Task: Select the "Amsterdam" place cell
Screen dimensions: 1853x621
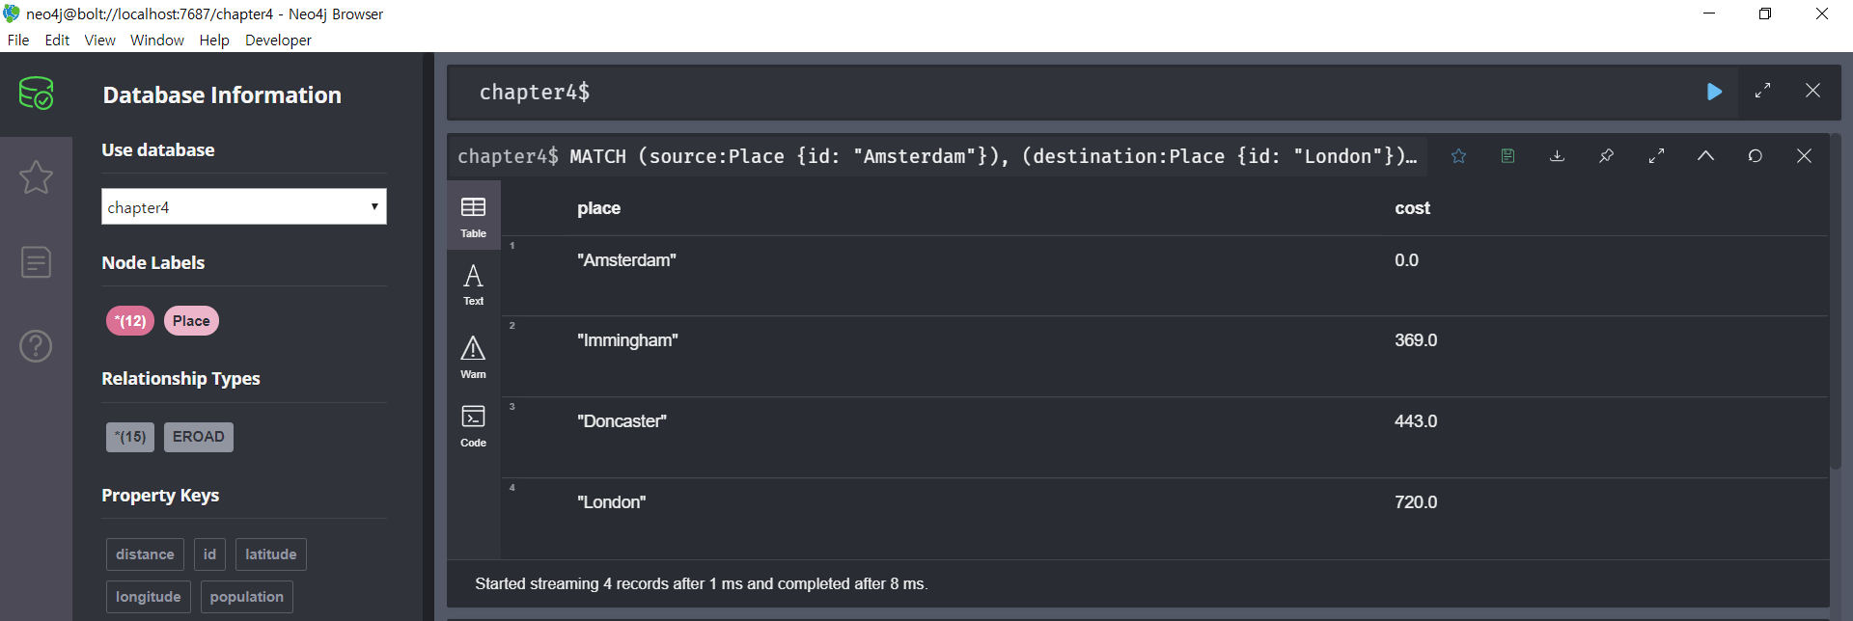Action: point(626,260)
